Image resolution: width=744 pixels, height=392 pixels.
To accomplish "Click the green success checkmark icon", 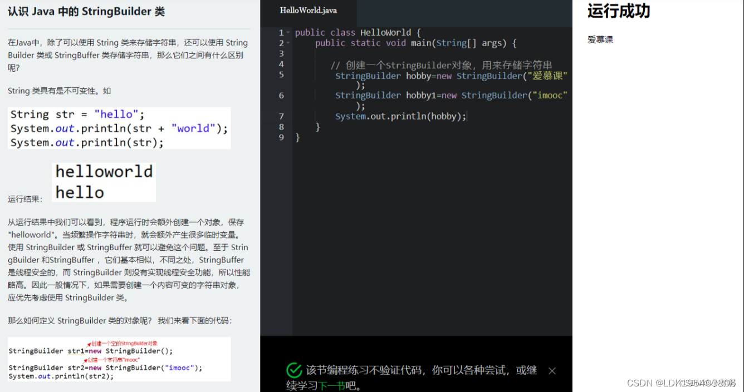I will [x=294, y=369].
